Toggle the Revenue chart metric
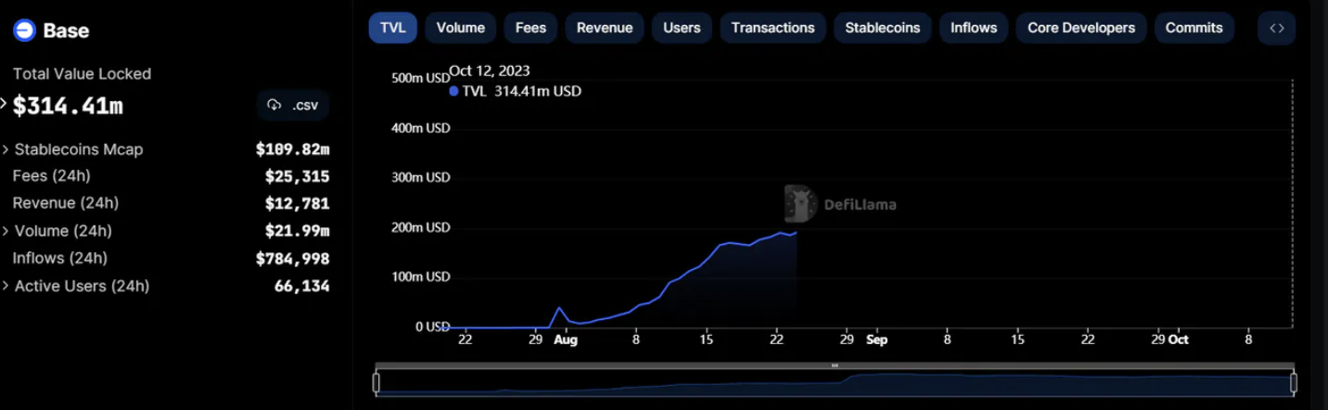1328x410 pixels. (x=605, y=28)
